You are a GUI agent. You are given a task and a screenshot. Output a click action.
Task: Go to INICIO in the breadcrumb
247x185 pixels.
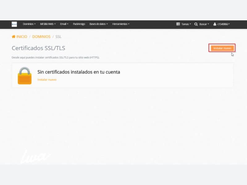(x=22, y=37)
